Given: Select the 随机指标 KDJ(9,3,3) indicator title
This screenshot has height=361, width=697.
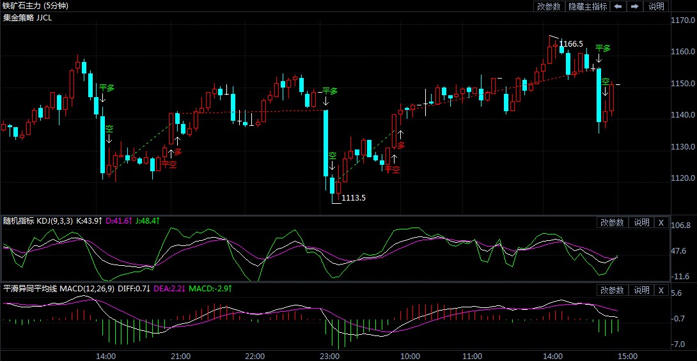Looking at the screenshot, I should (x=38, y=221).
